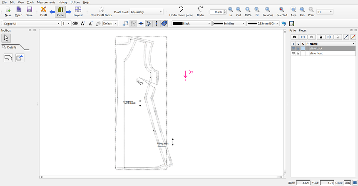Image resolution: width=358 pixels, height=186 pixels.
Task: Click the export piece tool in Details
Action: [20, 58]
